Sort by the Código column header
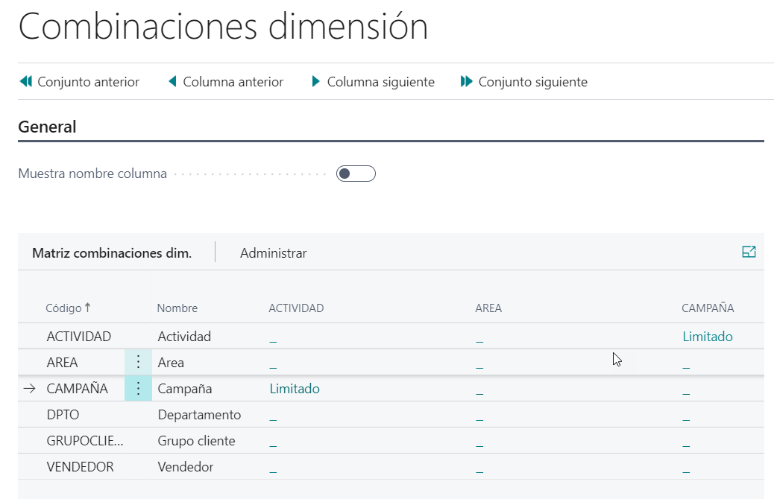 (63, 308)
